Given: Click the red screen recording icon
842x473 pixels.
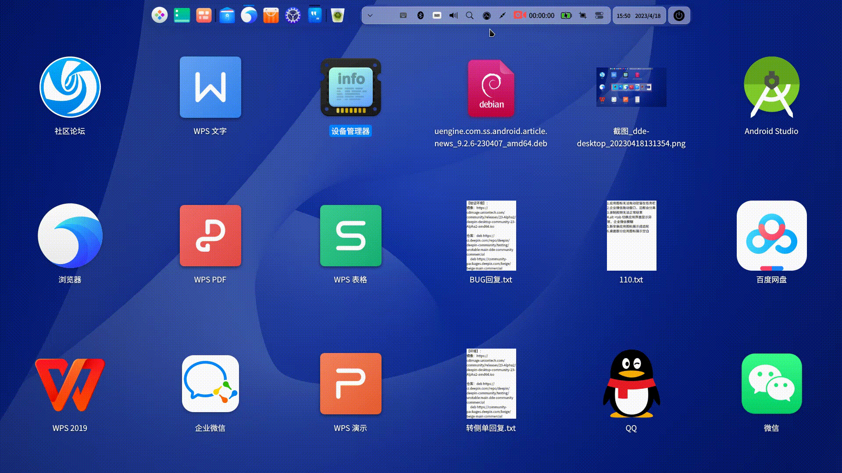Looking at the screenshot, I should click(520, 15).
